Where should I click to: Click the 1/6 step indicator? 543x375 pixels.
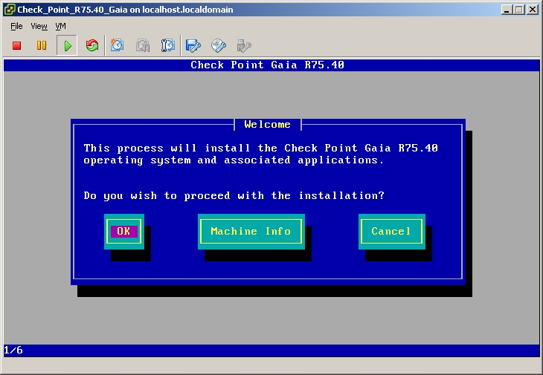tap(13, 350)
